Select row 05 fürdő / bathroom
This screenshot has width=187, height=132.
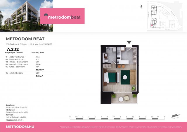coord(23,67)
